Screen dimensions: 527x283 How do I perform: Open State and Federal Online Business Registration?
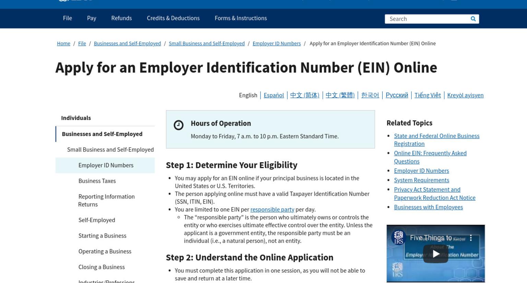[436, 140]
